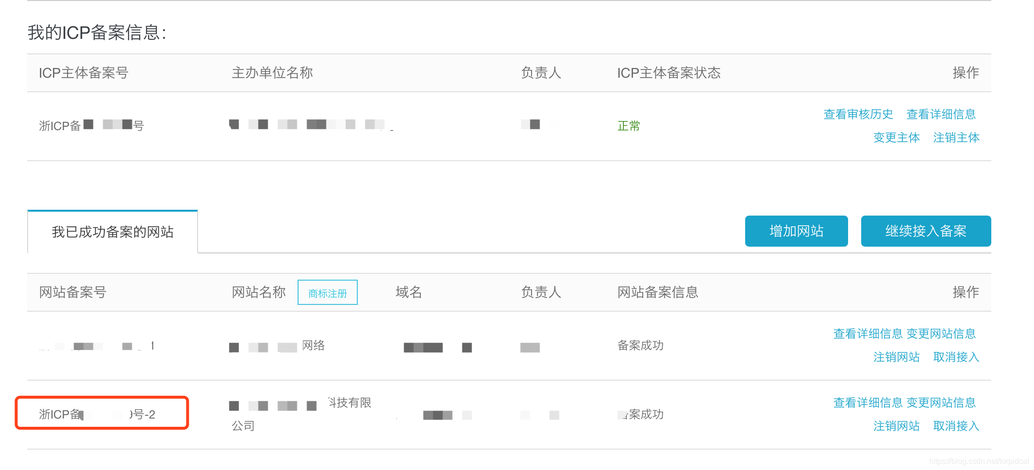Click the 我的ICP备案信息 heading
Screen dimensions: 1034x470
pos(97,33)
